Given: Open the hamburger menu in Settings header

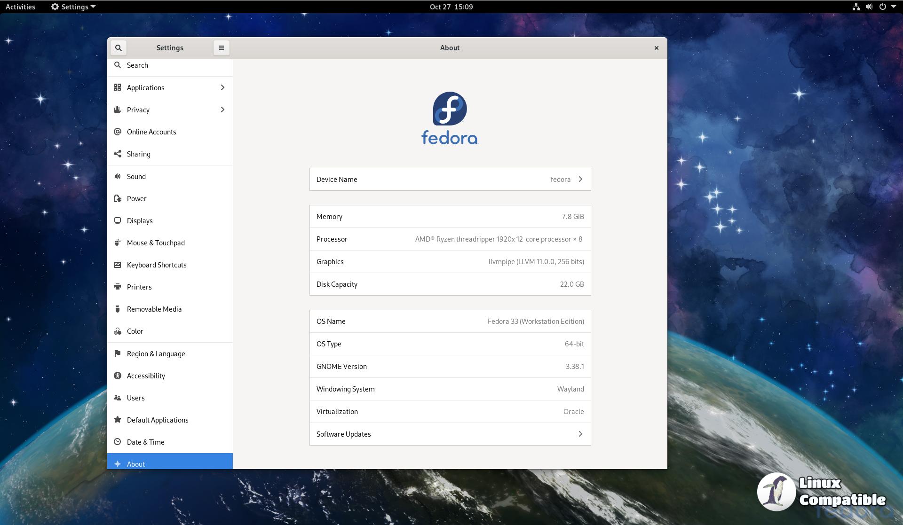Looking at the screenshot, I should click(222, 48).
